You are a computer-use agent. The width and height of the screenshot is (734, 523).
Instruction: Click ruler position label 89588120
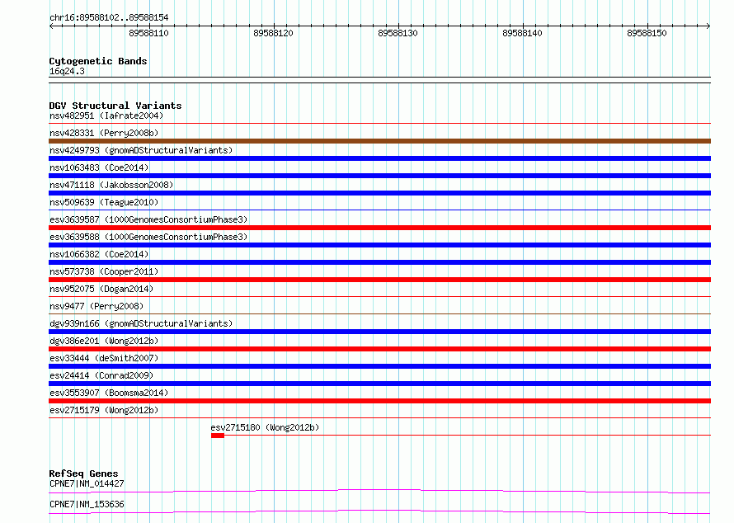pos(273,33)
